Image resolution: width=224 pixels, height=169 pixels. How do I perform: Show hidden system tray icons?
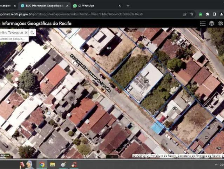216,165
